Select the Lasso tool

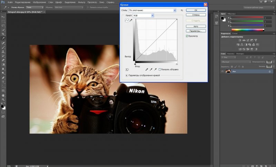[x=3, y=26]
